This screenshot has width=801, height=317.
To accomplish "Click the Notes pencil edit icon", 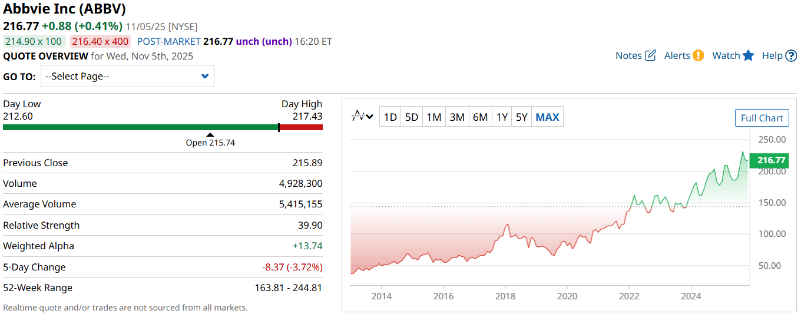I will click(650, 55).
